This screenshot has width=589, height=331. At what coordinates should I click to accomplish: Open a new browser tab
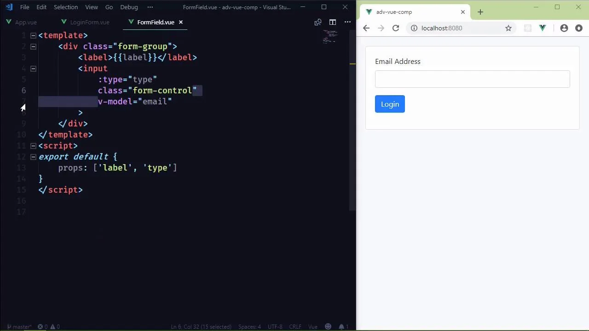click(x=480, y=12)
